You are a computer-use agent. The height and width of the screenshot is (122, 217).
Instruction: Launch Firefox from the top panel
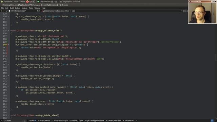[x=27, y=2]
